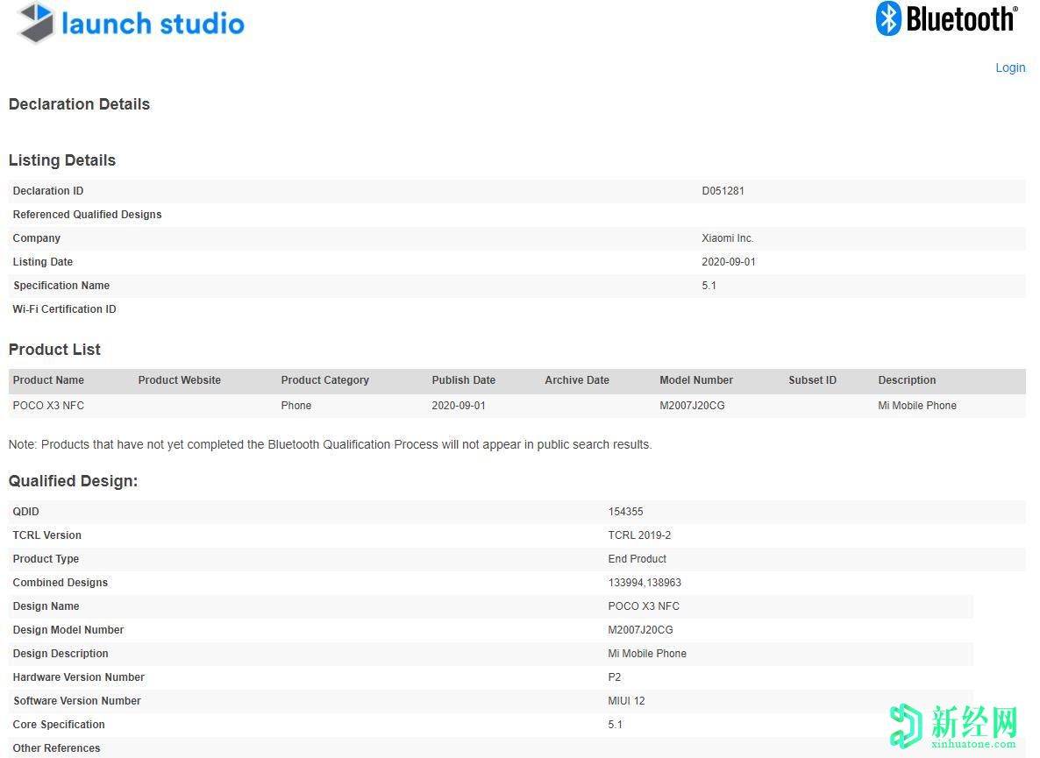Click the Qualified Design heading
The image size is (1040, 758).
(73, 481)
